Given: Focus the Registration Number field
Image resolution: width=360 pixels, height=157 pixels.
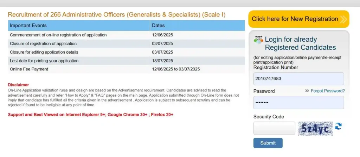Looking at the screenshot, I should [299, 79].
